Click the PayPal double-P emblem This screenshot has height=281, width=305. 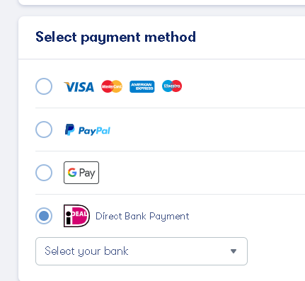69,130
